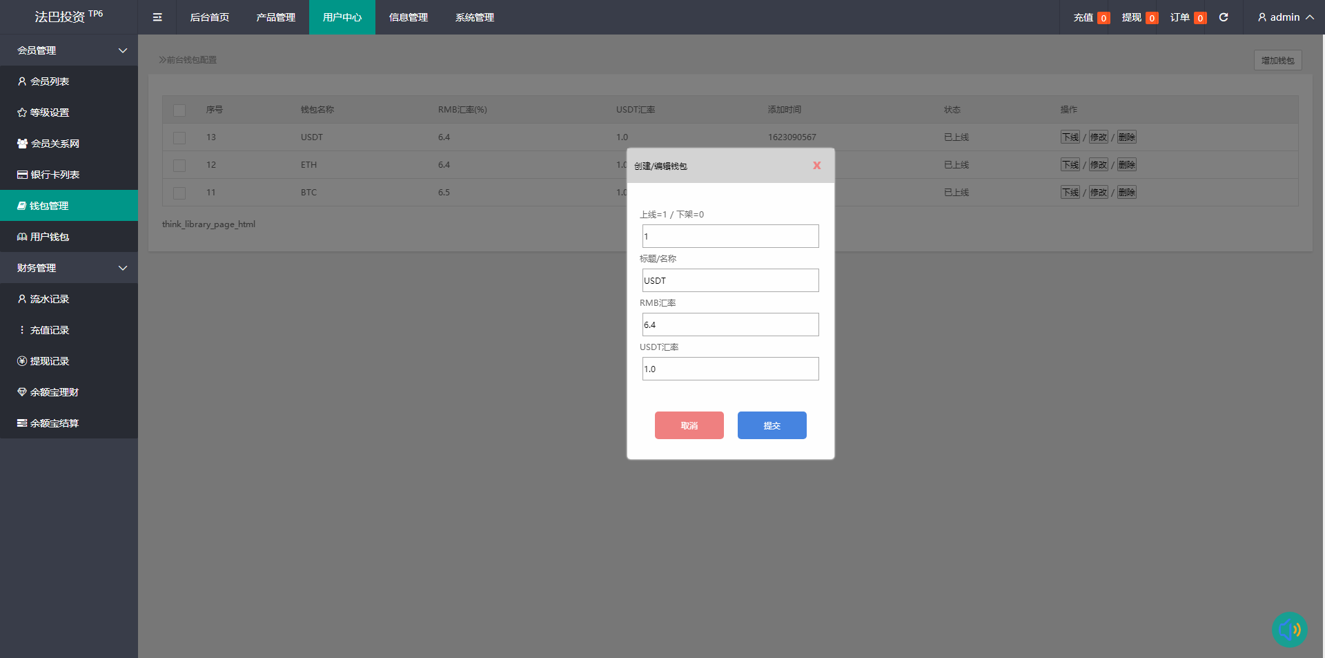This screenshot has width=1325, height=658.
Task: Toggle the select-all checkbox in table header
Action: click(x=179, y=110)
